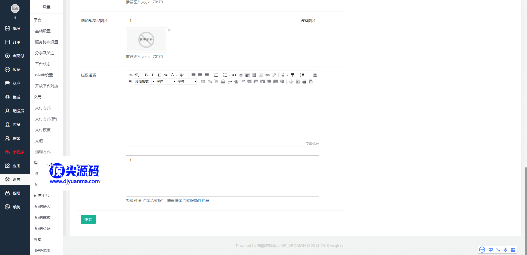Click 选择图片 button for lazy-load image
527x255 pixels.
[308, 21]
